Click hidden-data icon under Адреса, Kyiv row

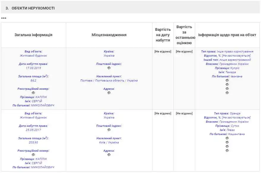click(109, 155)
